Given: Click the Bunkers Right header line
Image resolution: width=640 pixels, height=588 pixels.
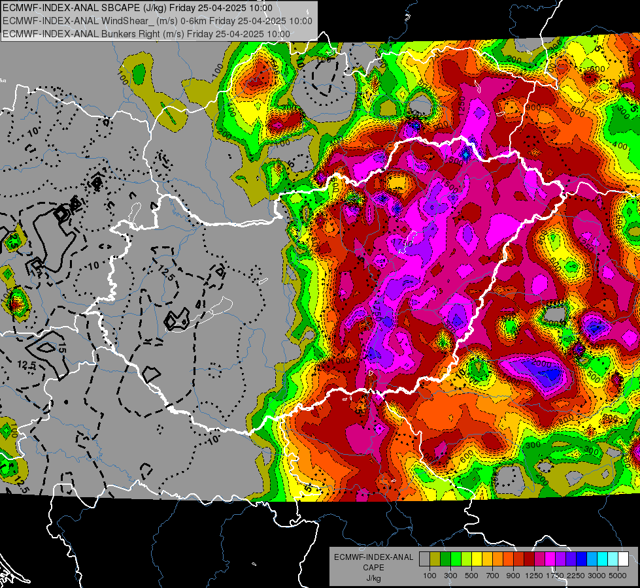Looking at the screenshot, I should click(146, 34).
